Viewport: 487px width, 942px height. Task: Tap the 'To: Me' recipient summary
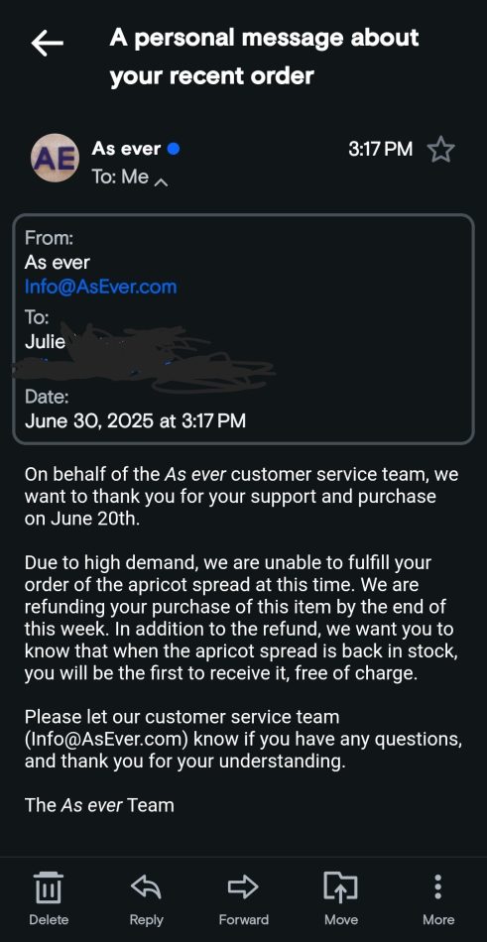[120, 177]
